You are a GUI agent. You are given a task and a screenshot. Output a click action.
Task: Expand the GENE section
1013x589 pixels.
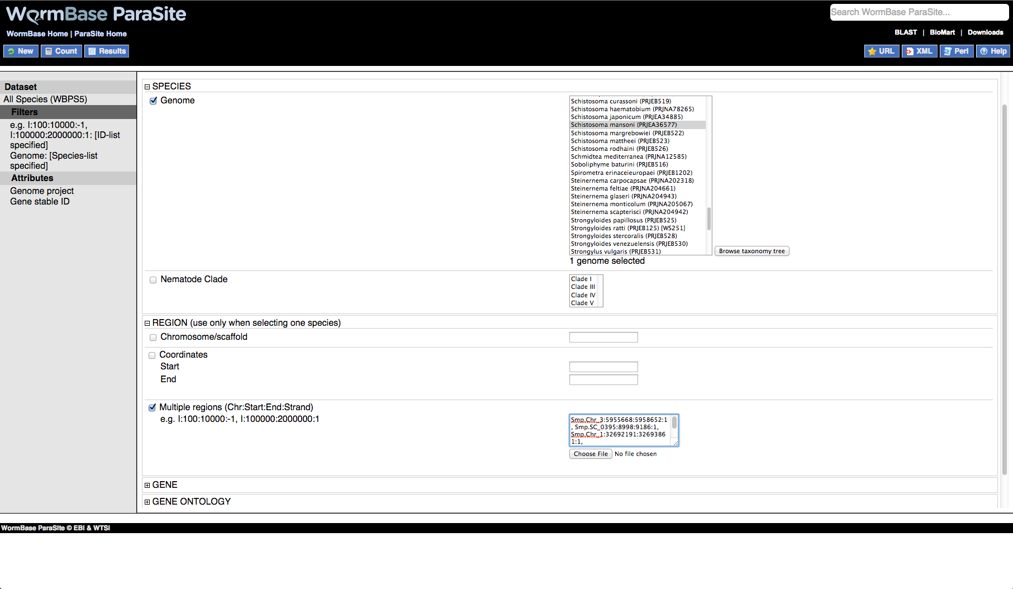[x=148, y=485]
